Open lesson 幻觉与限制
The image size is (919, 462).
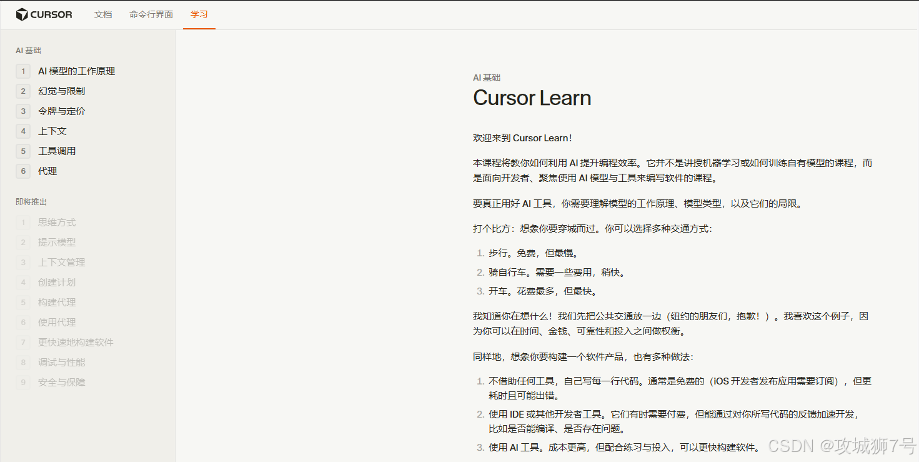pos(61,91)
